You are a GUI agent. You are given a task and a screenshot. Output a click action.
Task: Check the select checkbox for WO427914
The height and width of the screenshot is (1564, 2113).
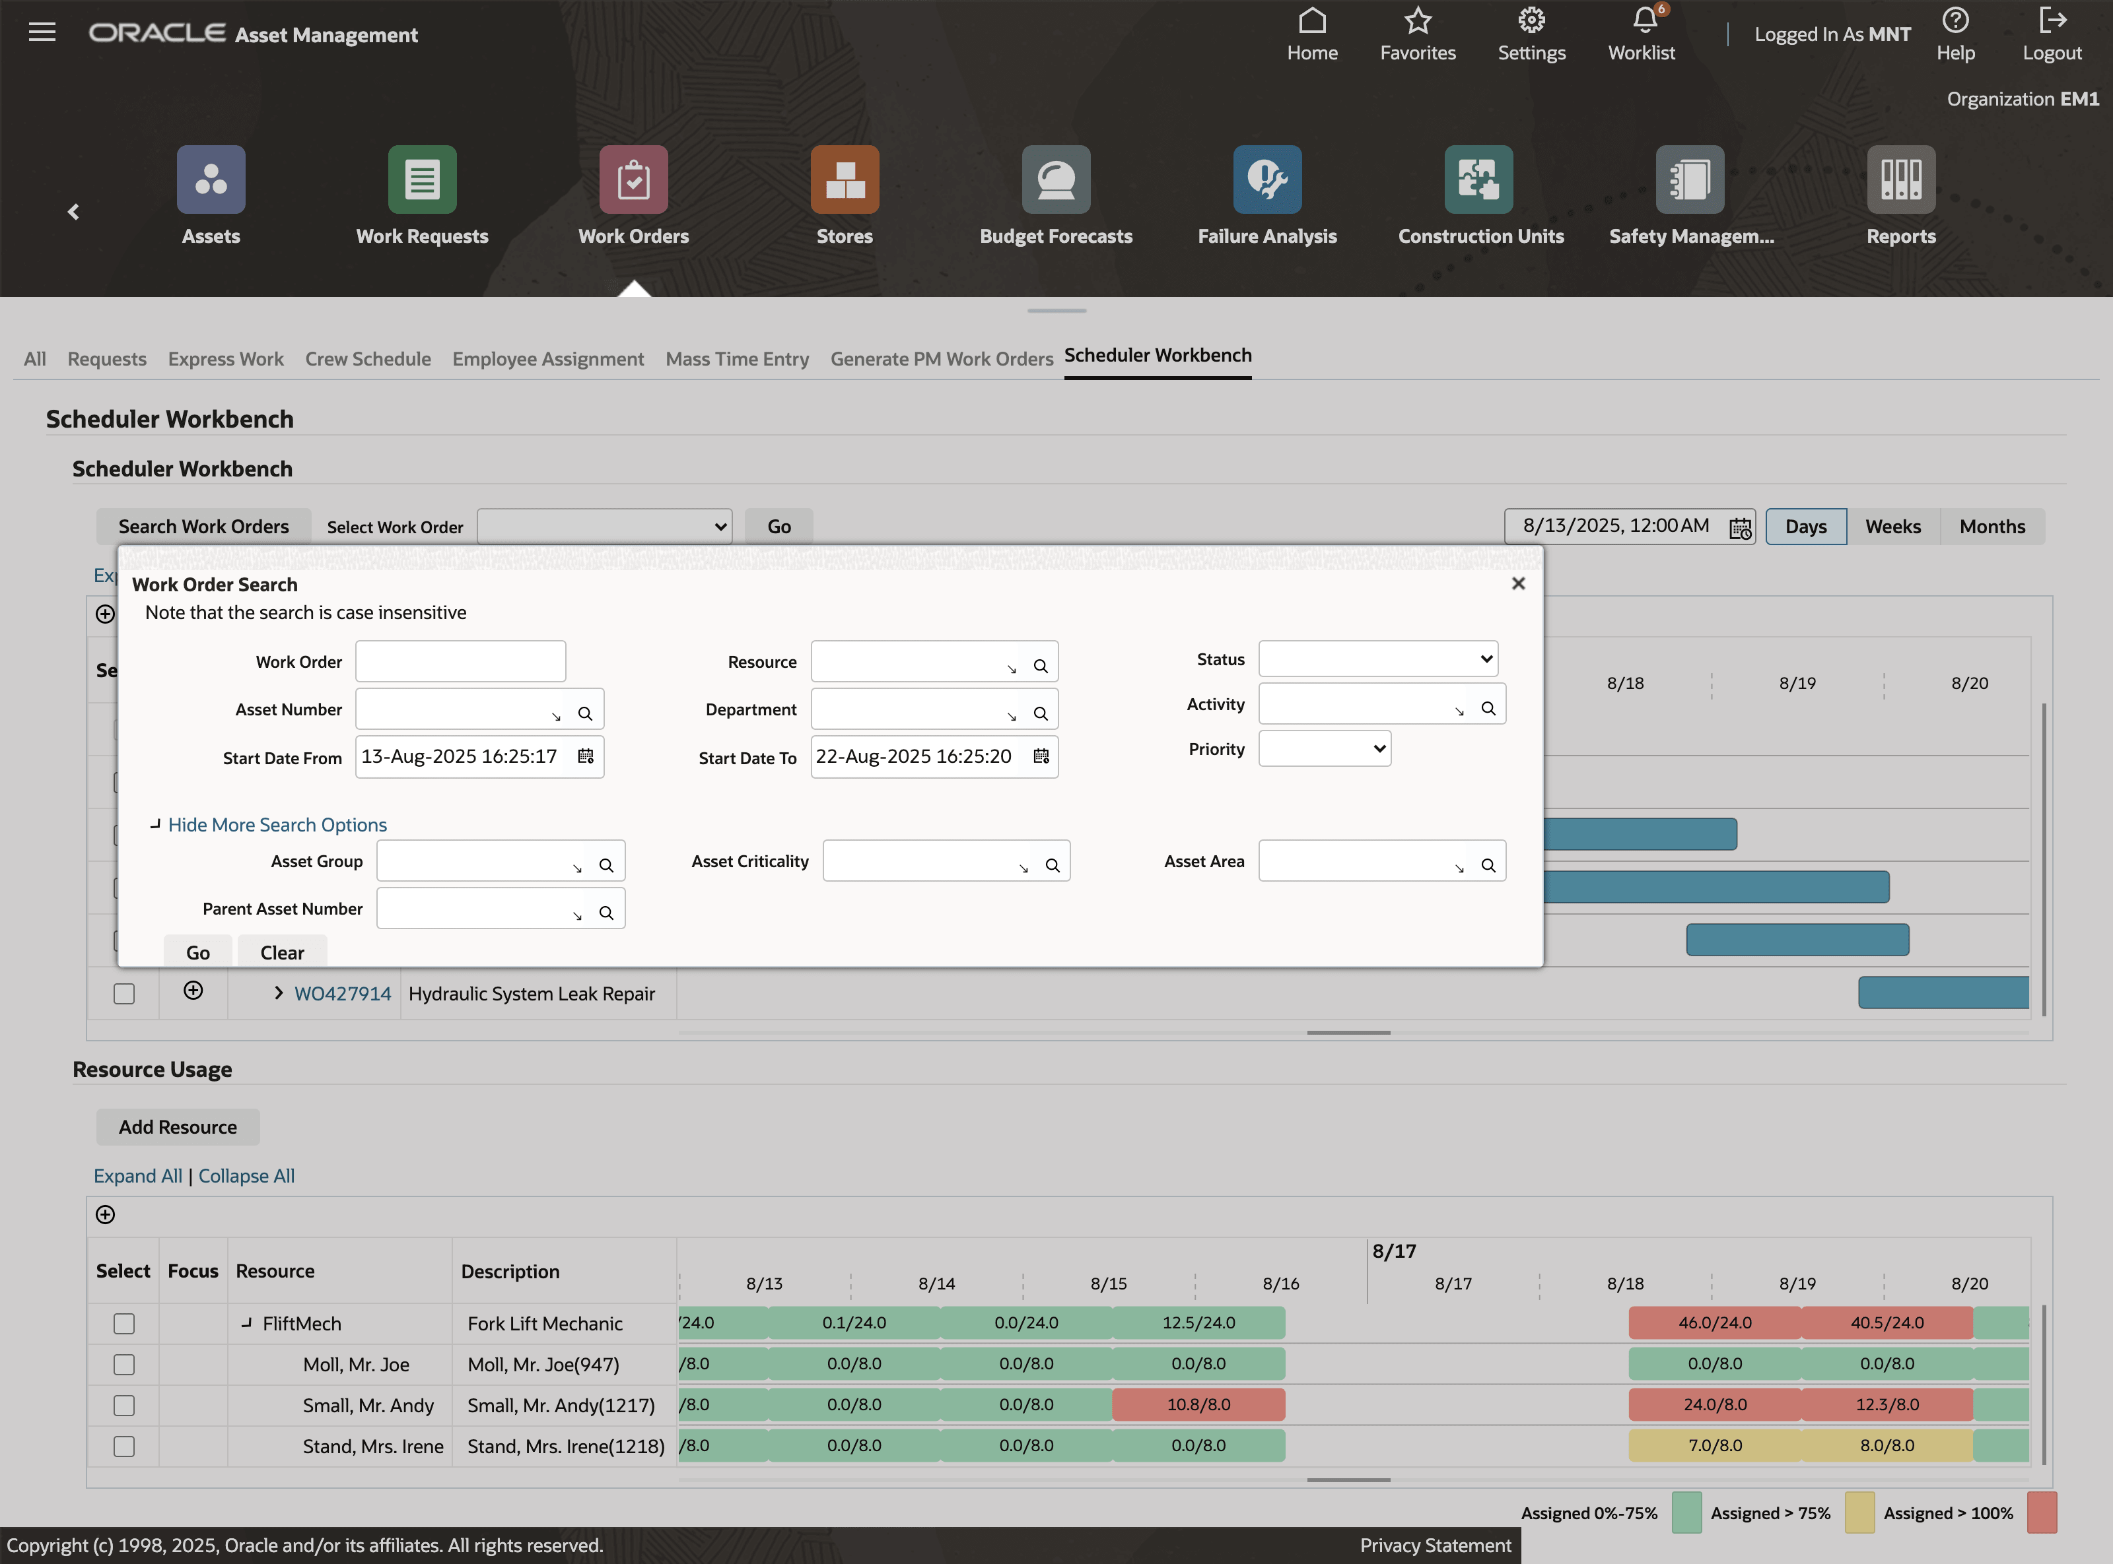(124, 993)
